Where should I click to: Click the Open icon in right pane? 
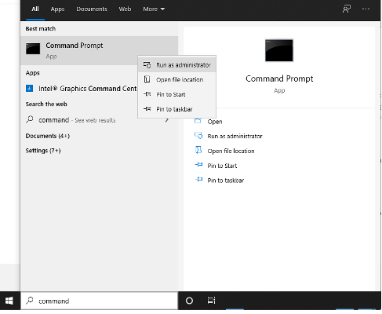click(198, 121)
